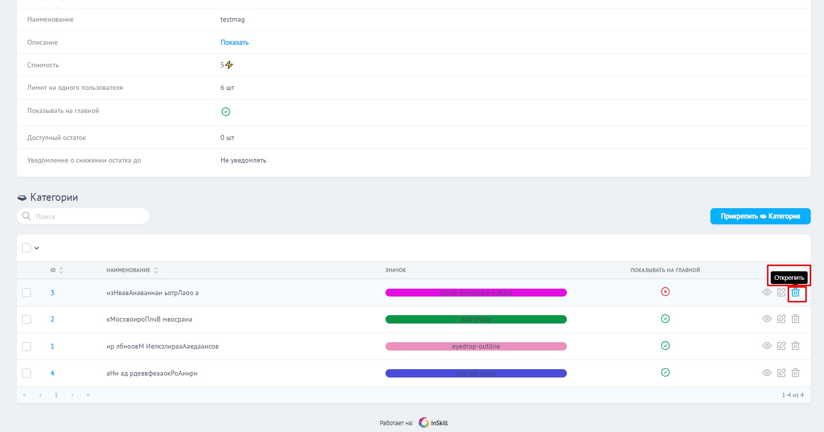
Task: Focus the Поиск search field
Action: 88,216
